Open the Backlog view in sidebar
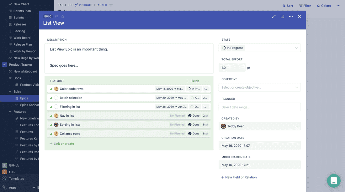 pos(19,31)
